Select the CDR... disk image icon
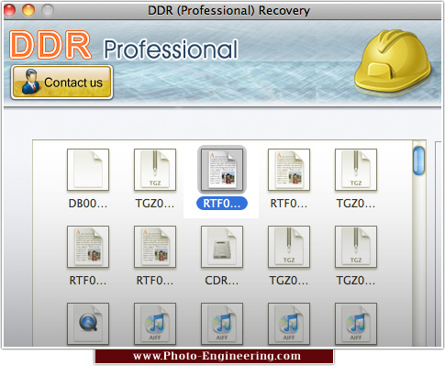The image size is (445, 366). [222, 247]
